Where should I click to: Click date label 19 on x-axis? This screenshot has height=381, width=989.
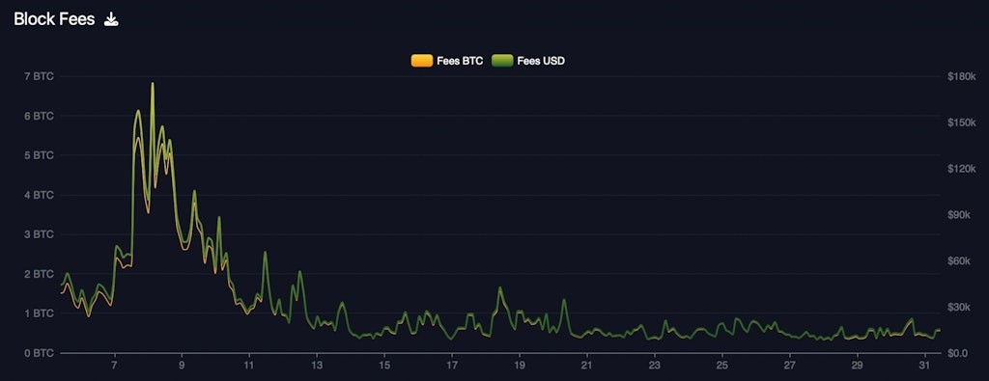click(519, 366)
